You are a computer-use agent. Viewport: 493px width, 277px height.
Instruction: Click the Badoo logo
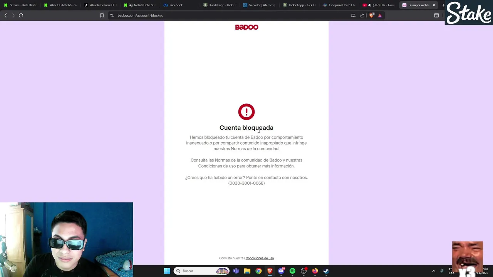(x=246, y=27)
